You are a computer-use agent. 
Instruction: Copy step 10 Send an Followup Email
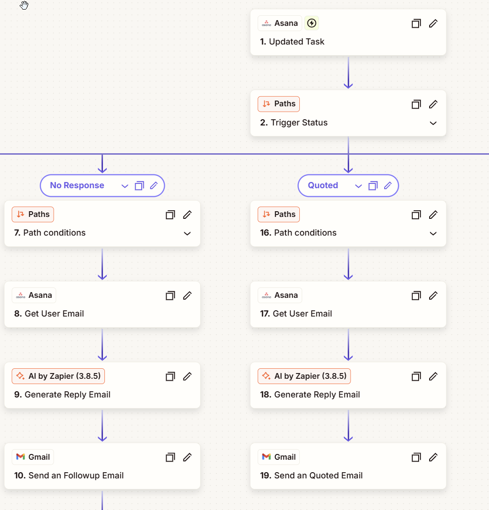coord(170,458)
